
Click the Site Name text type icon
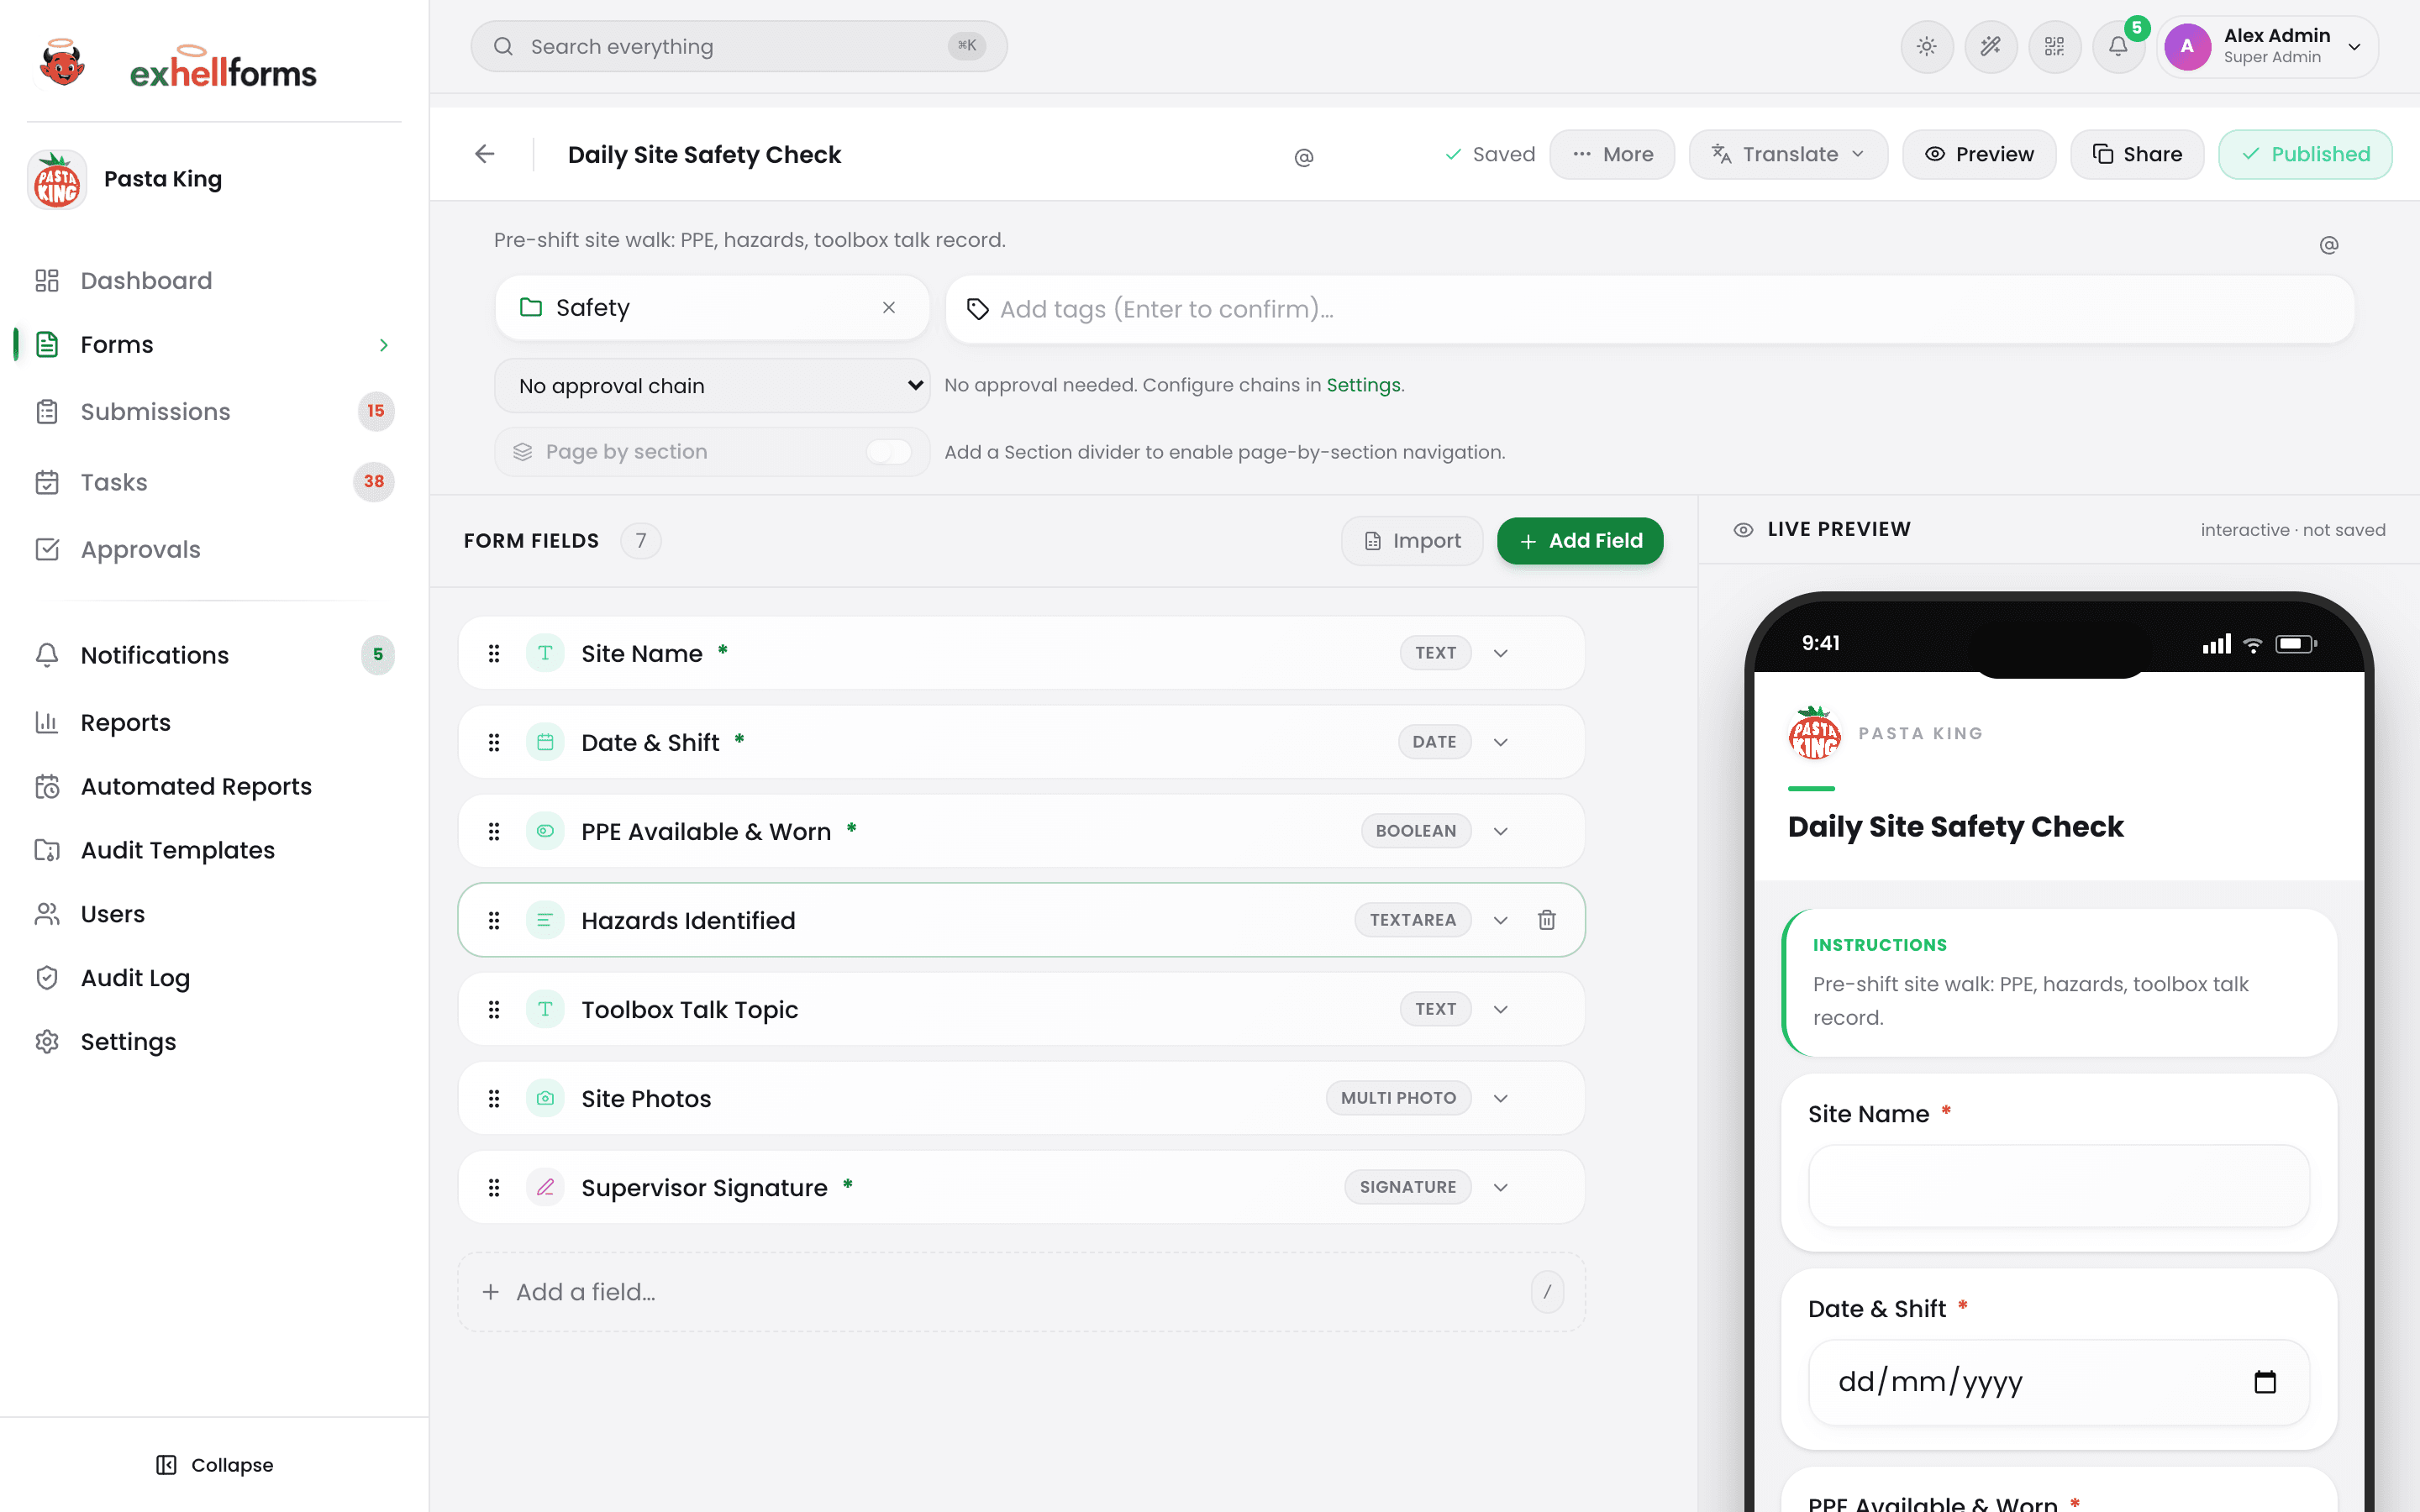(x=545, y=653)
